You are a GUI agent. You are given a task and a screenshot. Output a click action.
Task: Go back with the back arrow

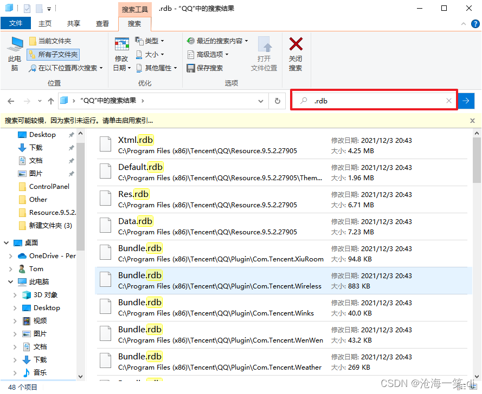(11, 101)
